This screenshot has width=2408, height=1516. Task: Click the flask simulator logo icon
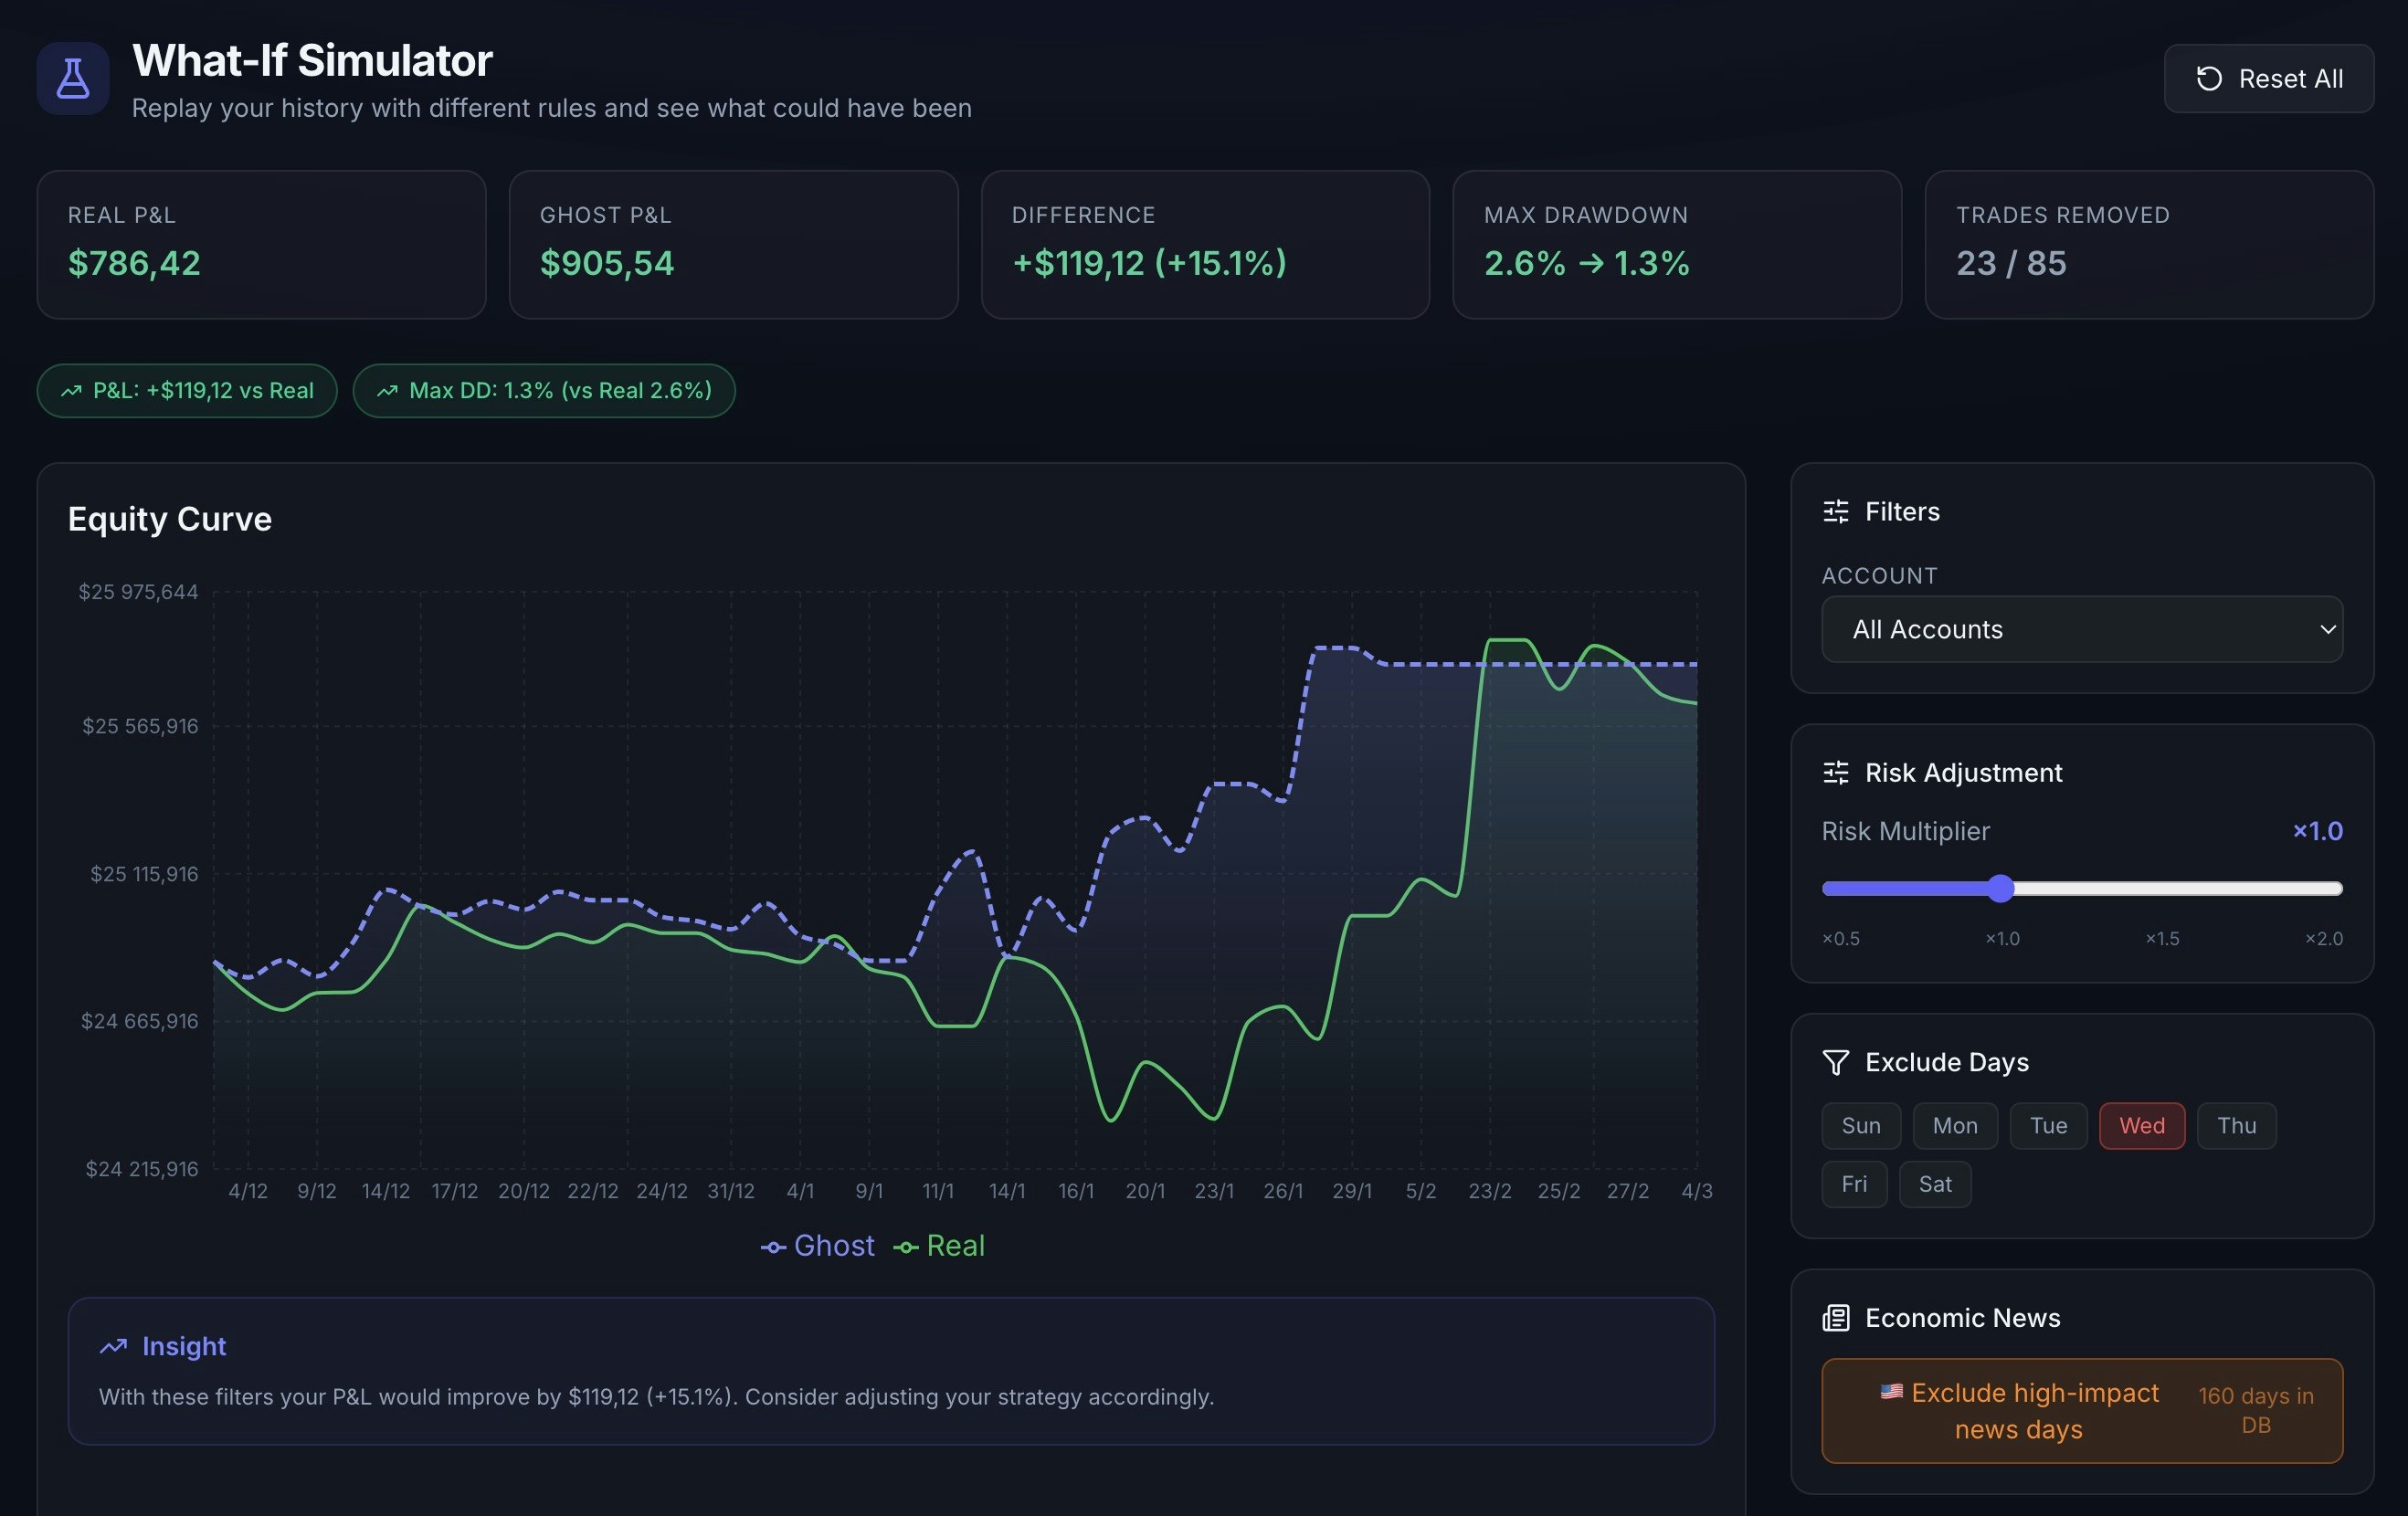click(x=73, y=78)
